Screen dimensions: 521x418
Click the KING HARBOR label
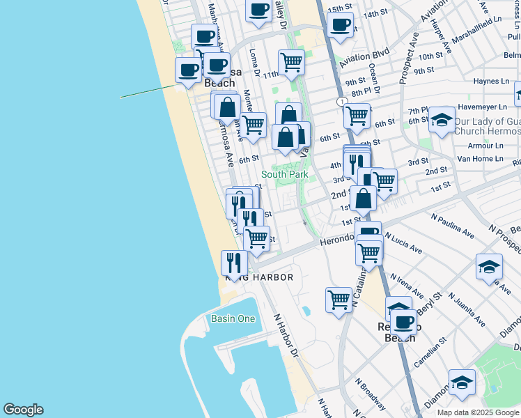tap(259, 277)
